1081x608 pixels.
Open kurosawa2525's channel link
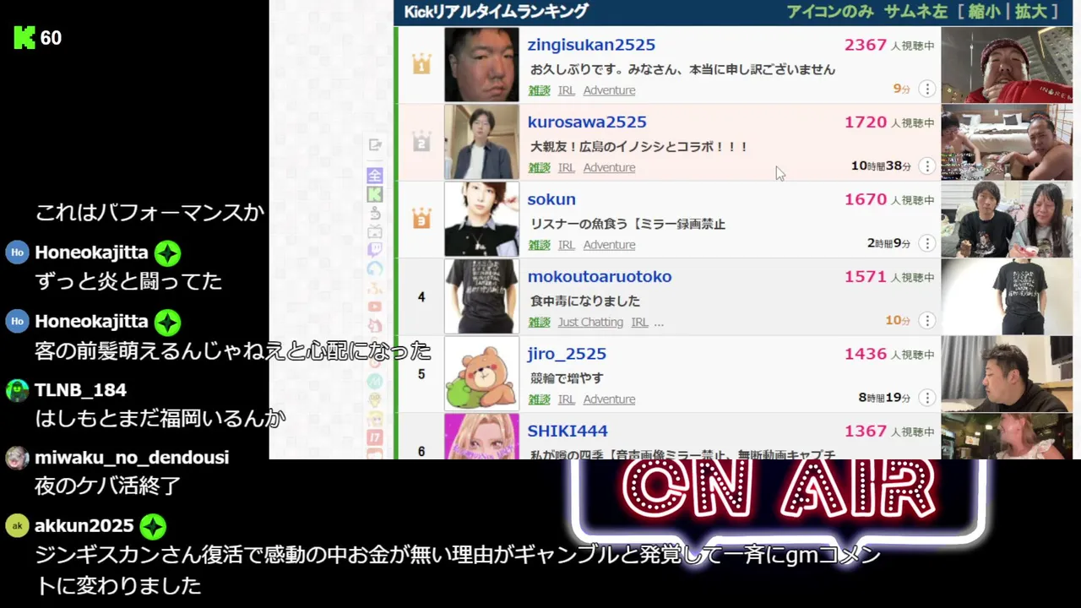587,122
